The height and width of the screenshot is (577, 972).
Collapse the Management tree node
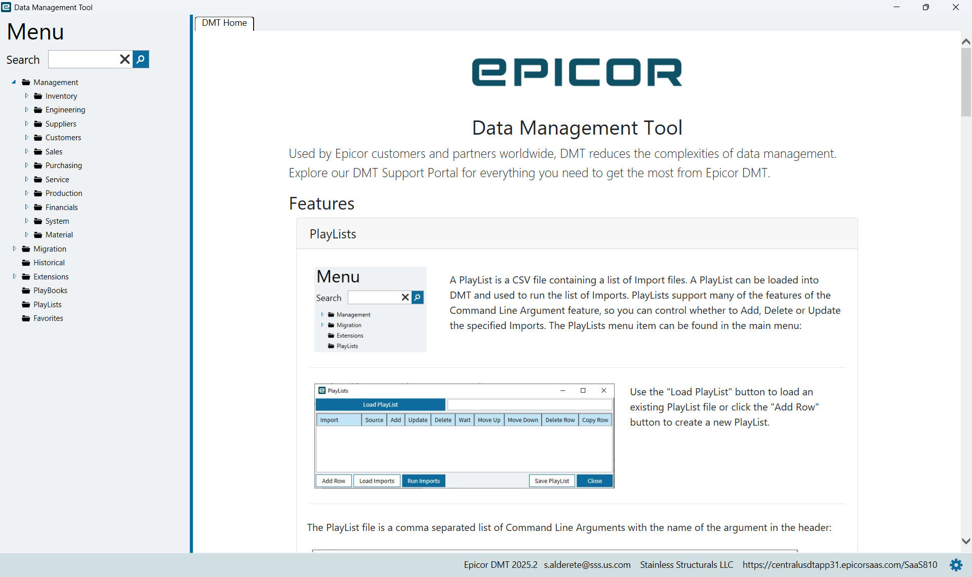click(x=14, y=82)
